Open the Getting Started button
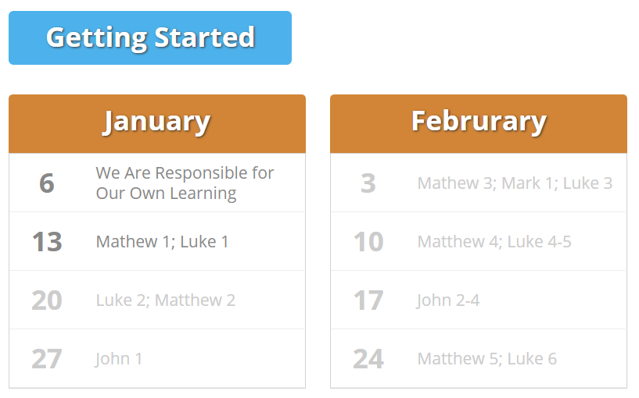The width and height of the screenshot is (639, 398). [150, 37]
